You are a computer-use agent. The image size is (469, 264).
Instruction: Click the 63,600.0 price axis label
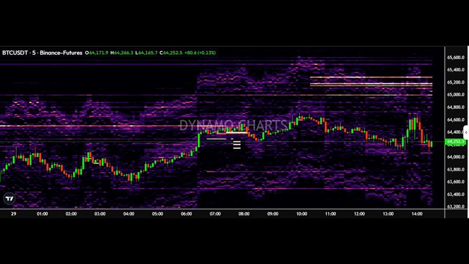(x=456, y=182)
